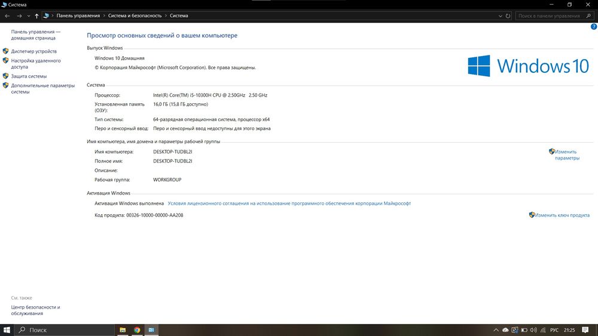Open the Wi-Fi network tray icon

543,330
